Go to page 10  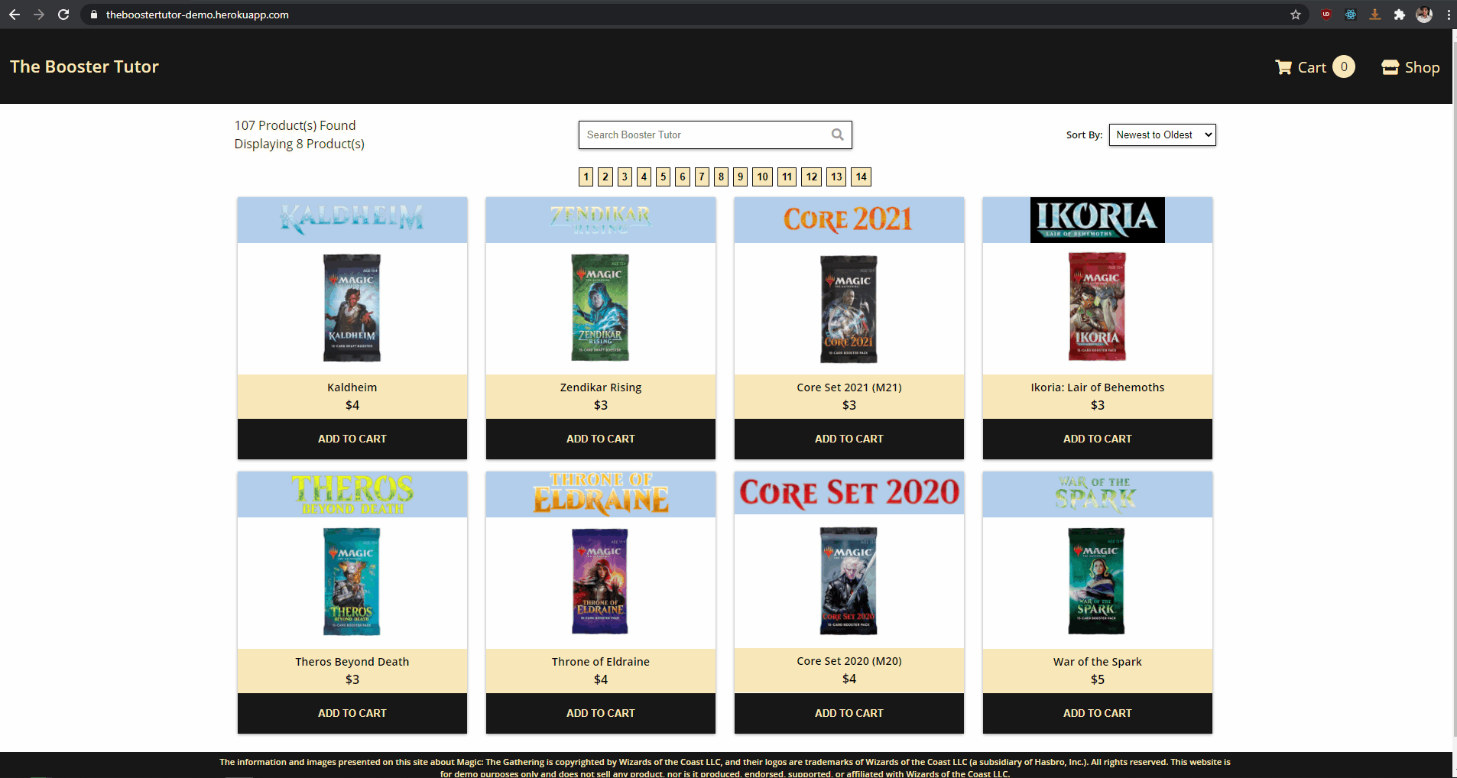[763, 177]
